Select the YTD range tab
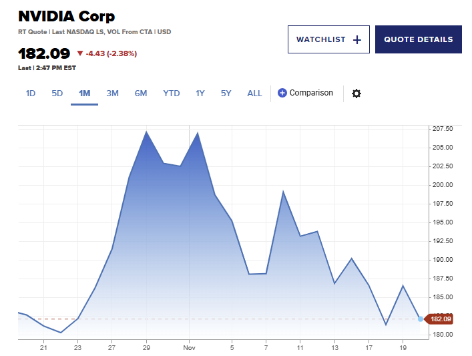The image size is (472, 356). click(172, 94)
